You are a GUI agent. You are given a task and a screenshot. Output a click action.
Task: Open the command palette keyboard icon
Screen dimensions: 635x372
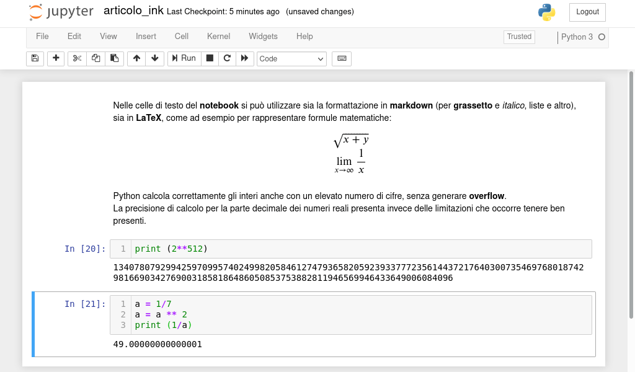tap(342, 58)
